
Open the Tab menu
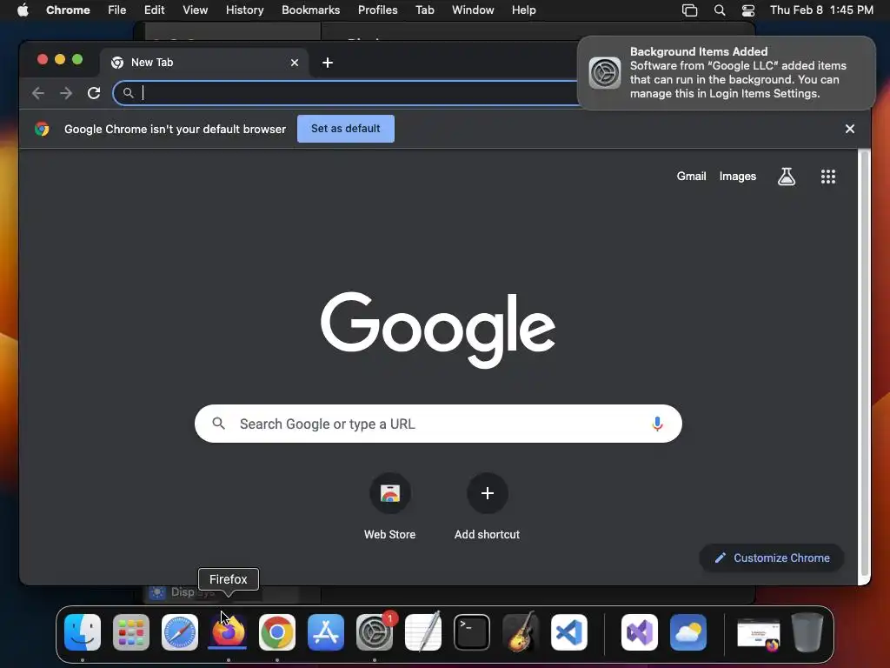[x=424, y=10]
